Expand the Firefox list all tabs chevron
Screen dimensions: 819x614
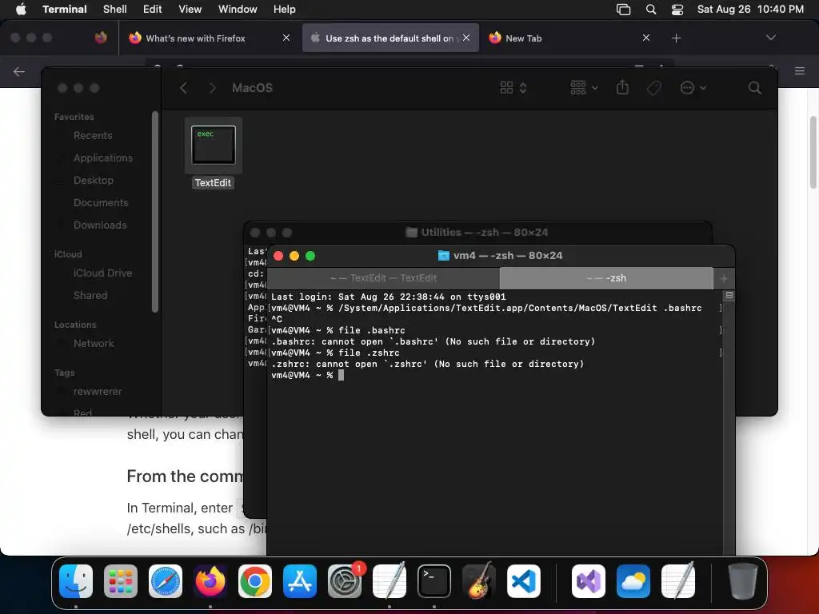point(770,38)
